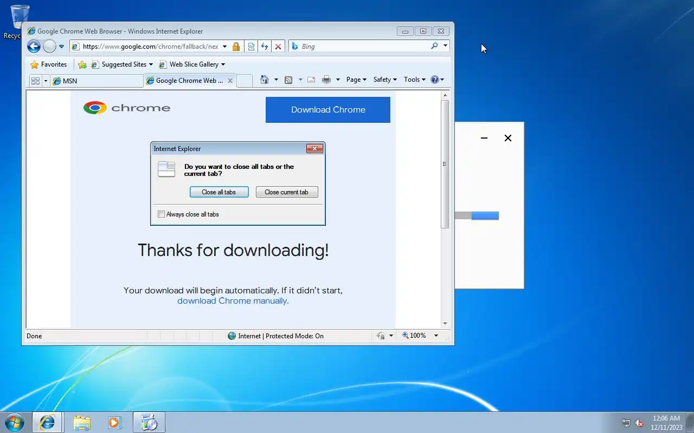Open Windows Explorer from taskbar
The image size is (694, 433).
tap(82, 422)
